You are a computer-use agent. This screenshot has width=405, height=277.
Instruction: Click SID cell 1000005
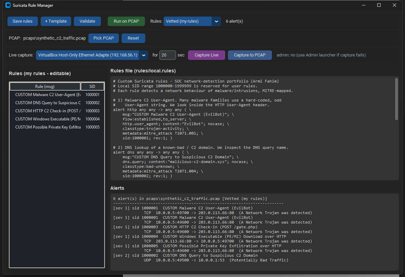click(92, 127)
